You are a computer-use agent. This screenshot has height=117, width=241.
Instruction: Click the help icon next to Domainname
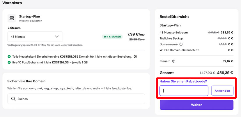click(x=181, y=44)
